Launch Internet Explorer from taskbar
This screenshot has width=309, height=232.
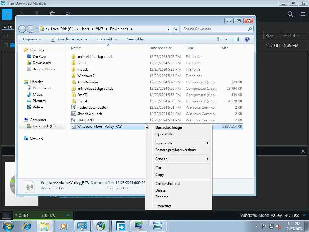click(27, 226)
